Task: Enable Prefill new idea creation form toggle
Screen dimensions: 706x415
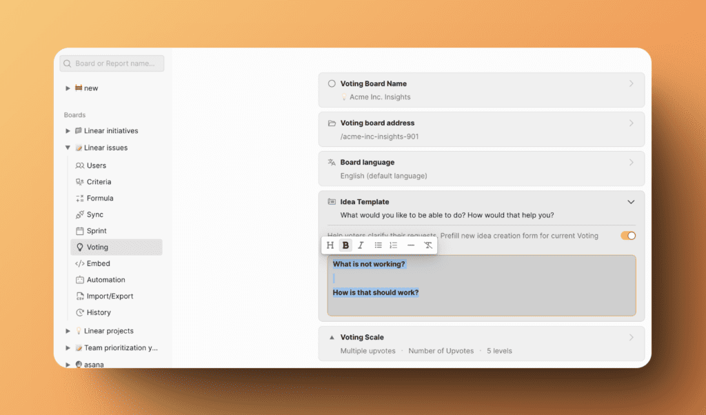Action: click(627, 235)
